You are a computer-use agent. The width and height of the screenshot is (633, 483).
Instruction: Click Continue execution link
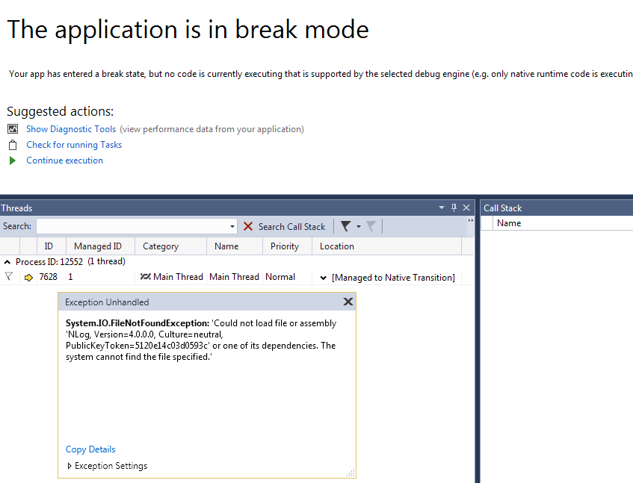(x=64, y=161)
